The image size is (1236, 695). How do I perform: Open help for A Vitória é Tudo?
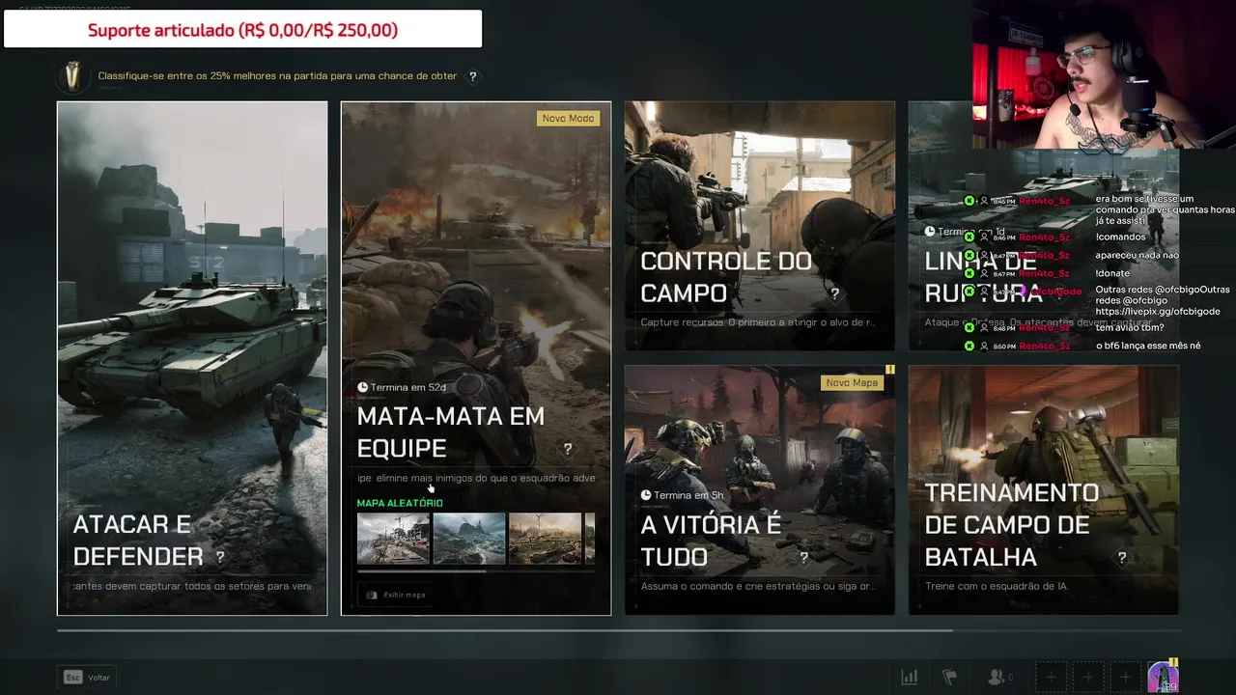click(x=803, y=557)
